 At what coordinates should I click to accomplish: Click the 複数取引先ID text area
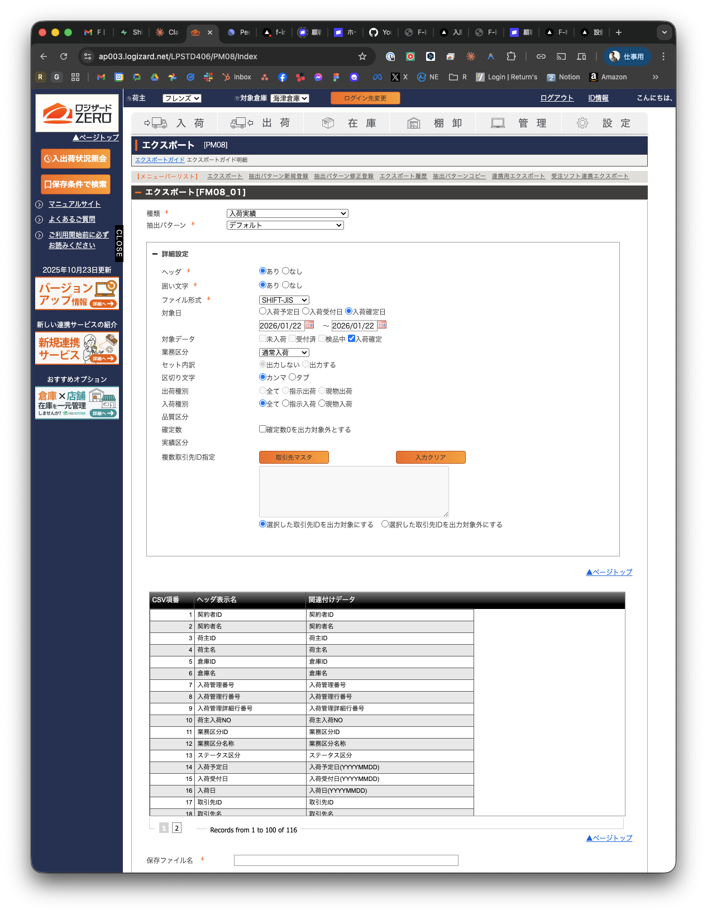[354, 492]
